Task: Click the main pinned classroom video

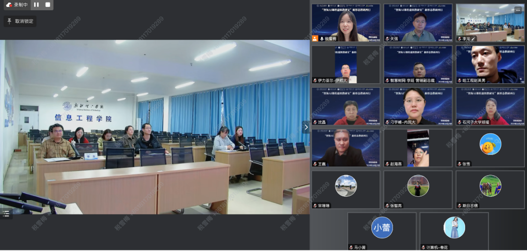Action: click(154, 127)
